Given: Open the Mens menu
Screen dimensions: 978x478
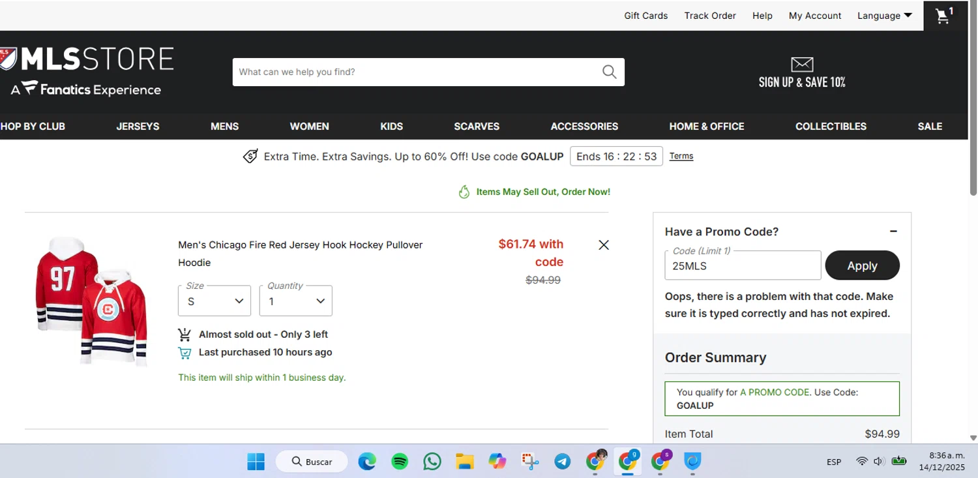Looking at the screenshot, I should tap(225, 127).
